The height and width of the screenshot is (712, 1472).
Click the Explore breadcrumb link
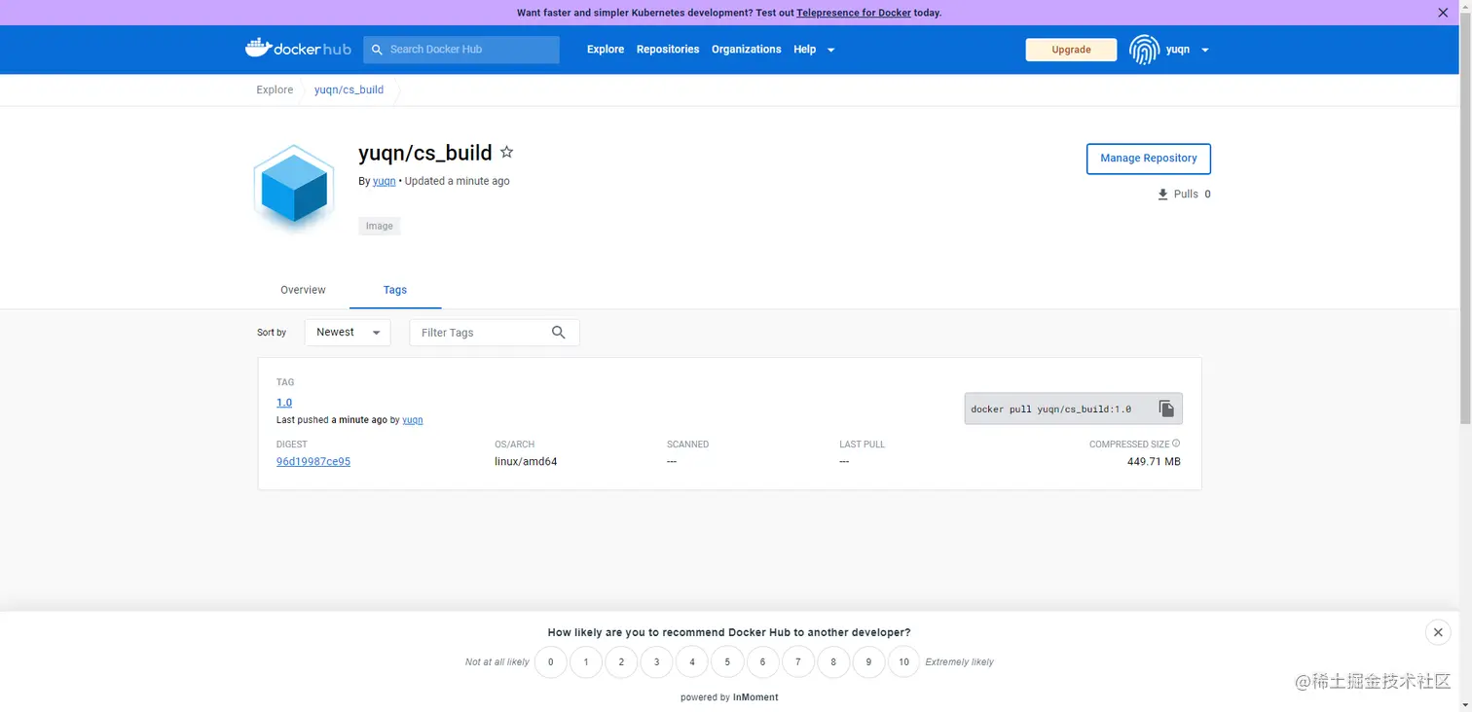tap(275, 89)
